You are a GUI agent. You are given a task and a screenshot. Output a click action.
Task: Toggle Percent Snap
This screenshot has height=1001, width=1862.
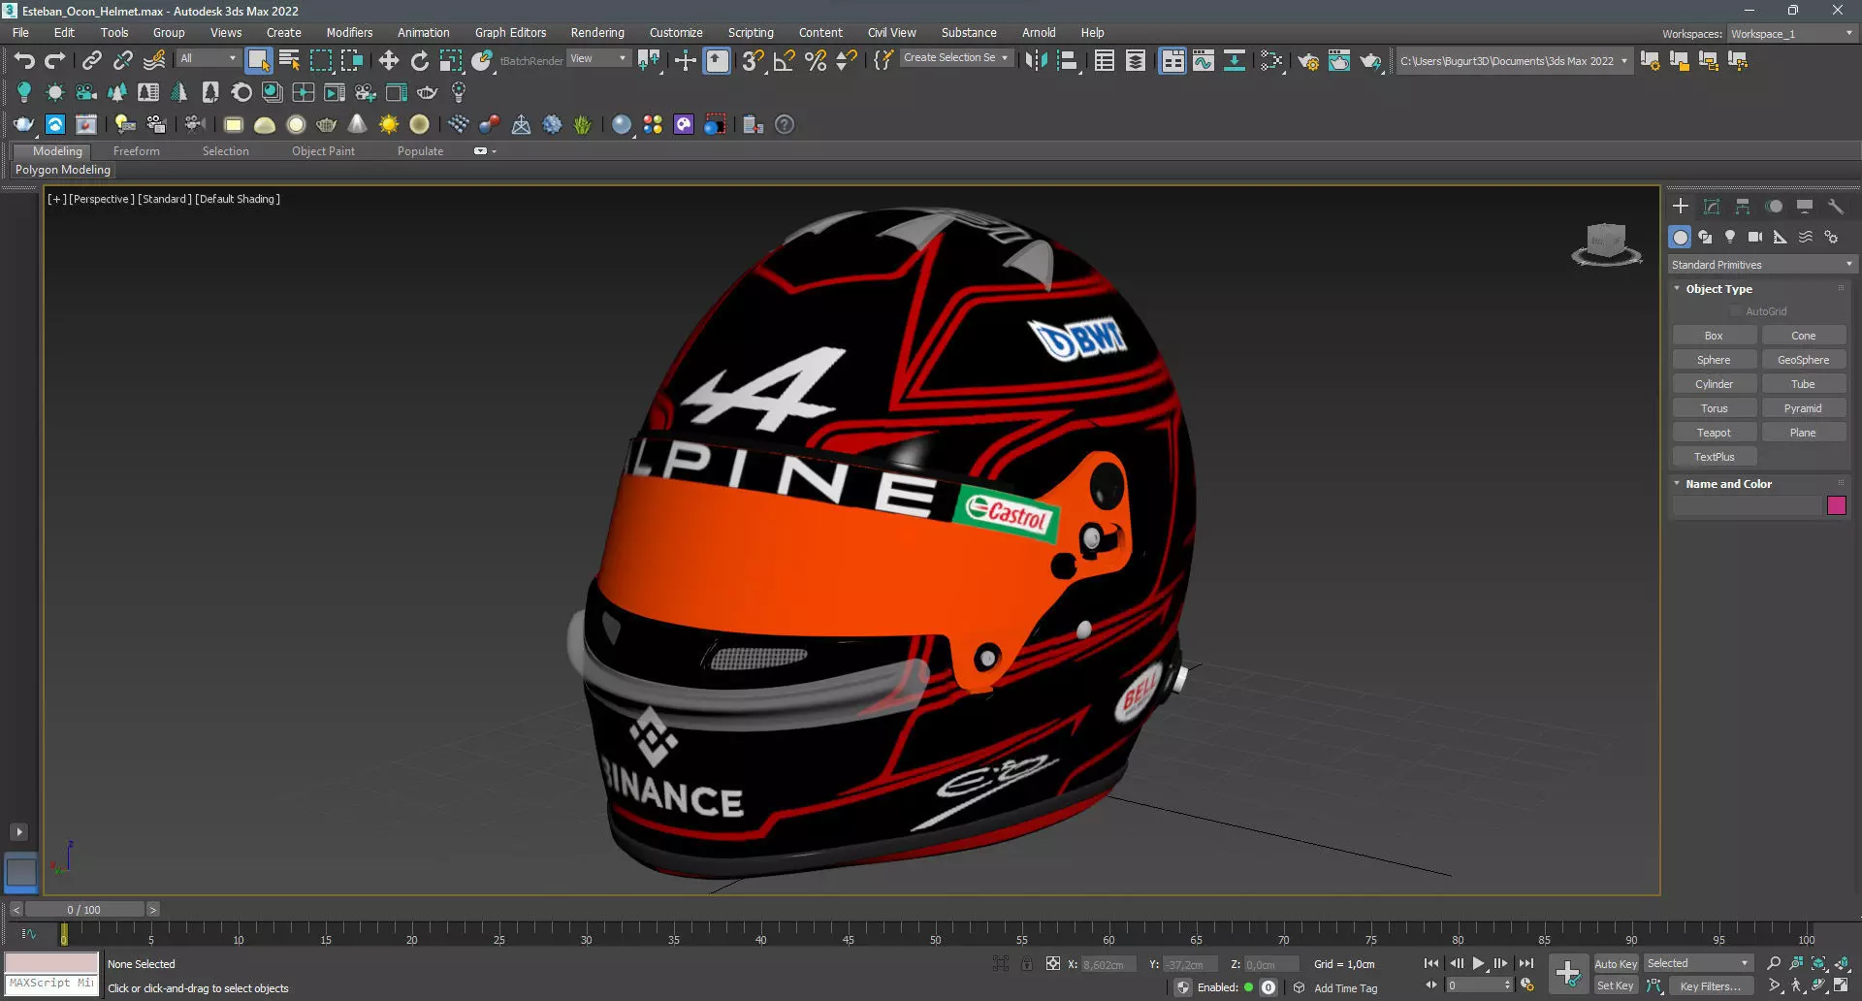coord(816,61)
